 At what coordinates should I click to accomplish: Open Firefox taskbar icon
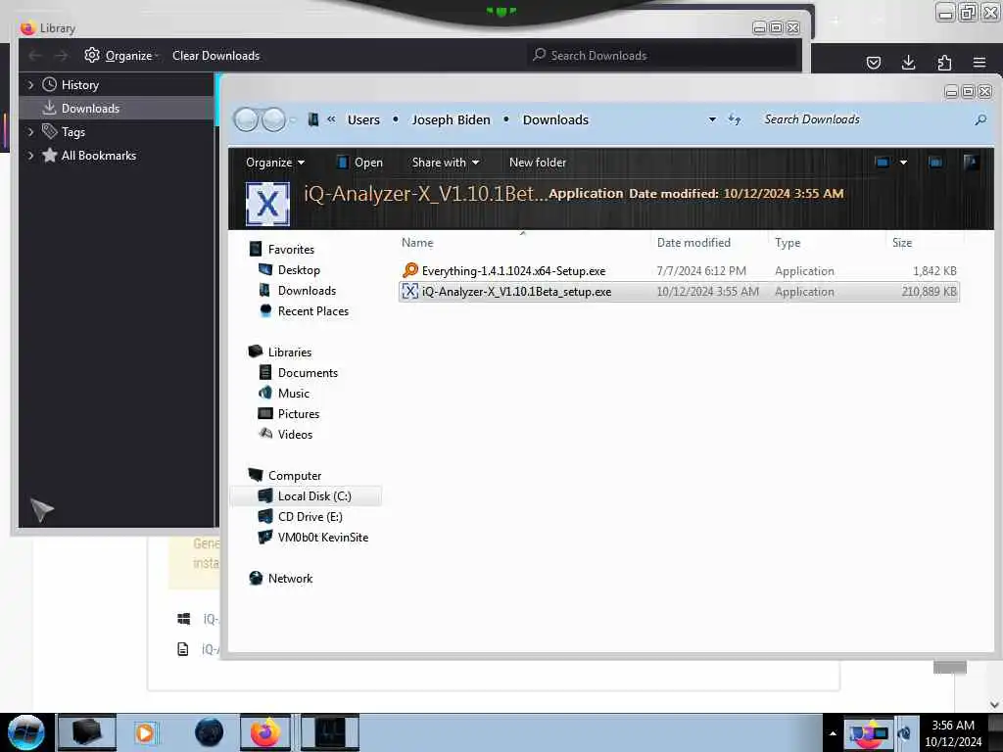pos(265,732)
